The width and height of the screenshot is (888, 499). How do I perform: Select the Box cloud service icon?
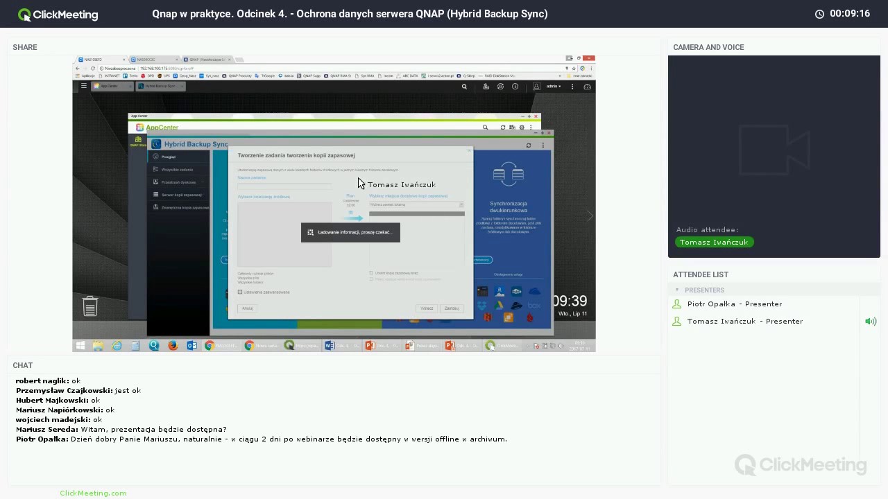[534, 305]
